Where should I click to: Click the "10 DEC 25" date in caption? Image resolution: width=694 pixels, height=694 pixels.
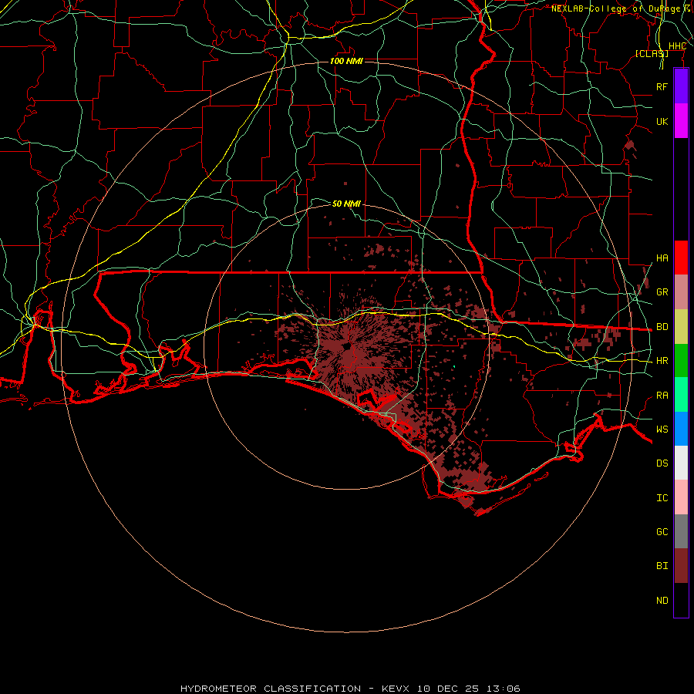pyautogui.click(x=448, y=689)
